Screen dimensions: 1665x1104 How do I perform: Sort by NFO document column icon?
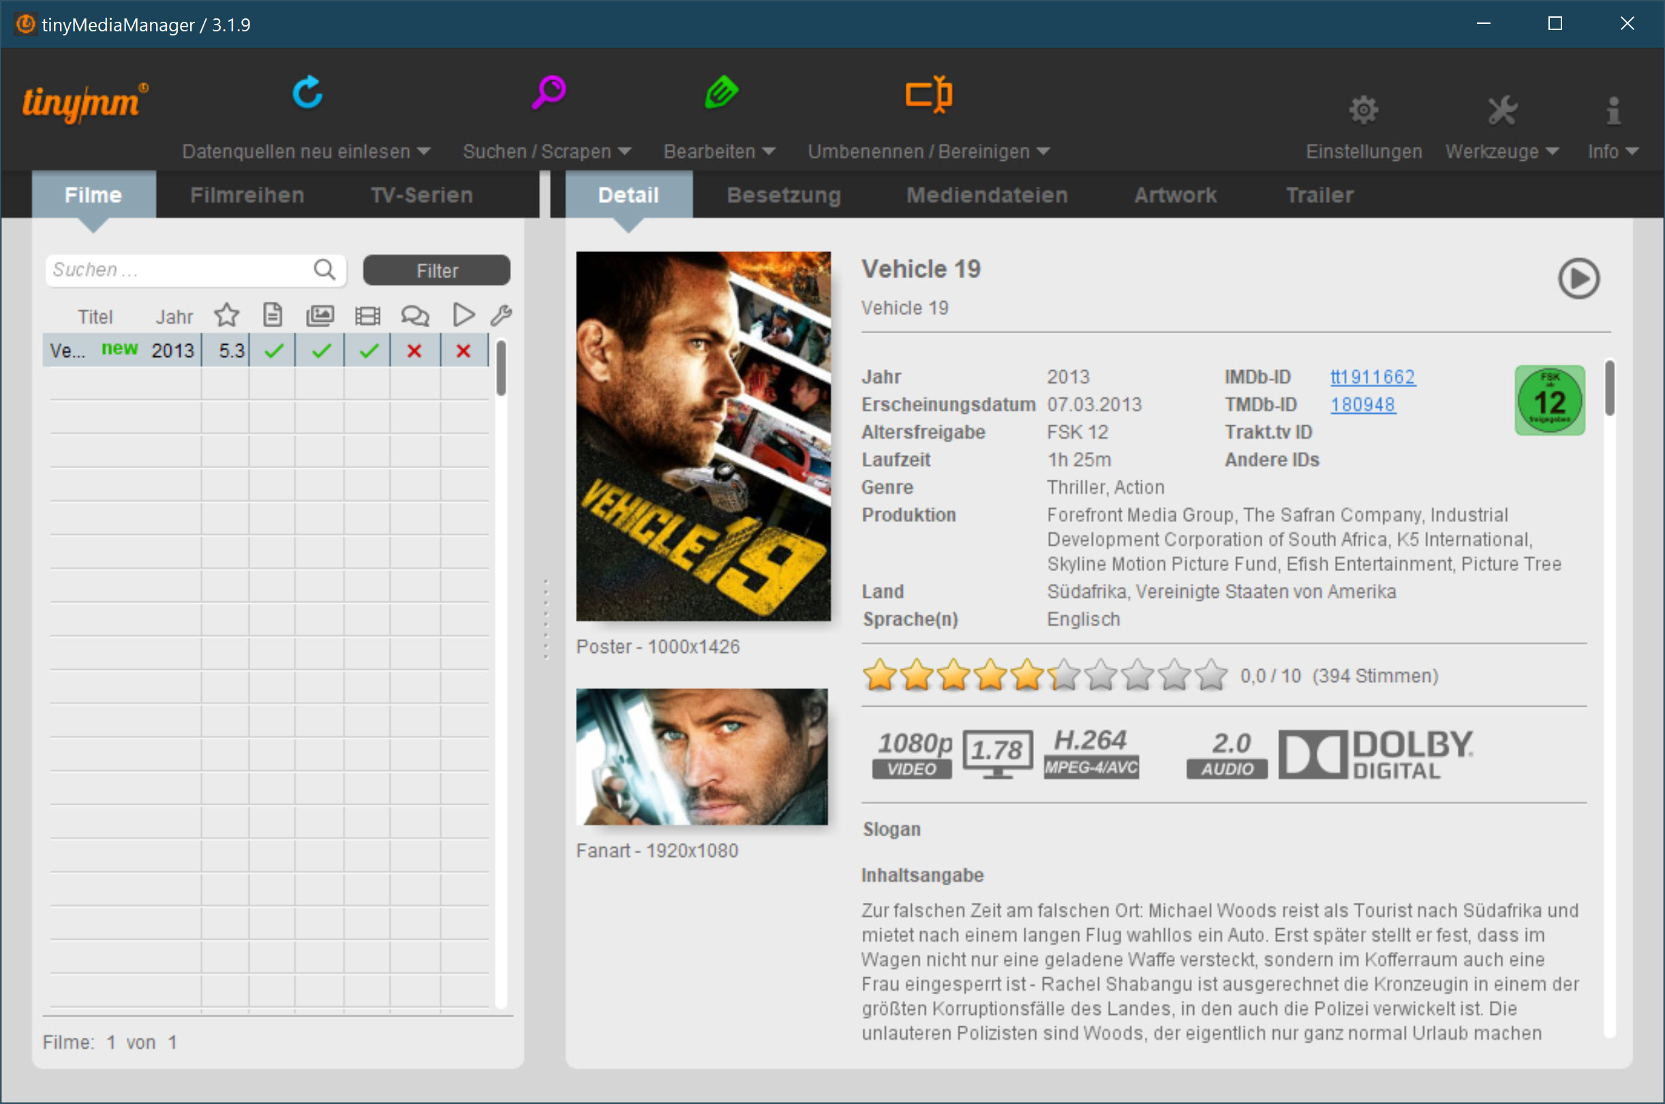[x=273, y=315]
